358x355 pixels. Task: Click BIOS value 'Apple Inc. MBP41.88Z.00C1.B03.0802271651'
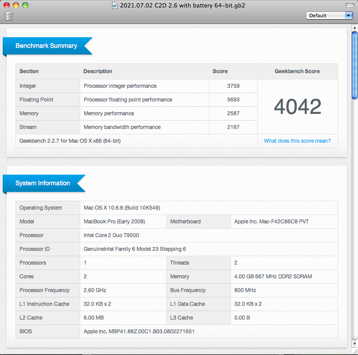point(139,331)
